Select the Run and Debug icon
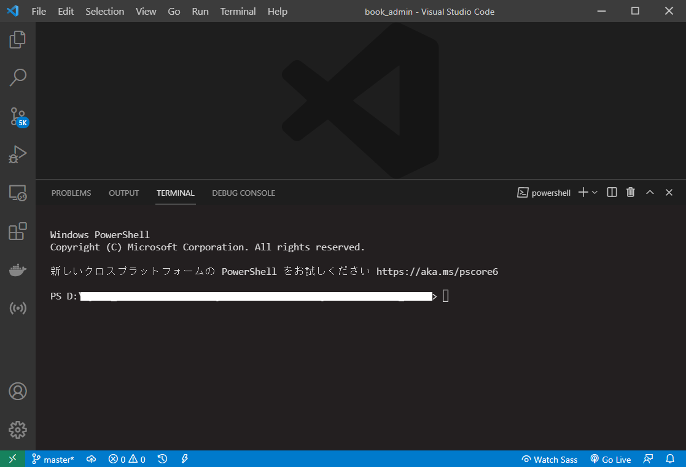Viewport: 686px width, 467px height. click(x=17, y=154)
